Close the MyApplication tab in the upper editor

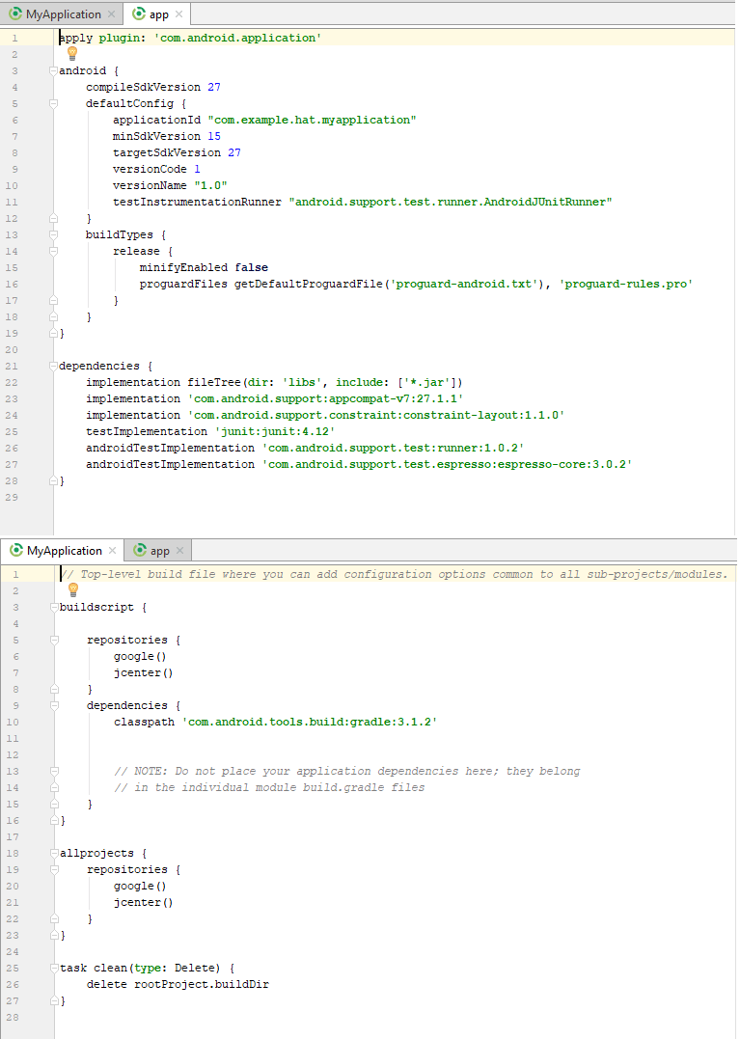click(x=111, y=14)
